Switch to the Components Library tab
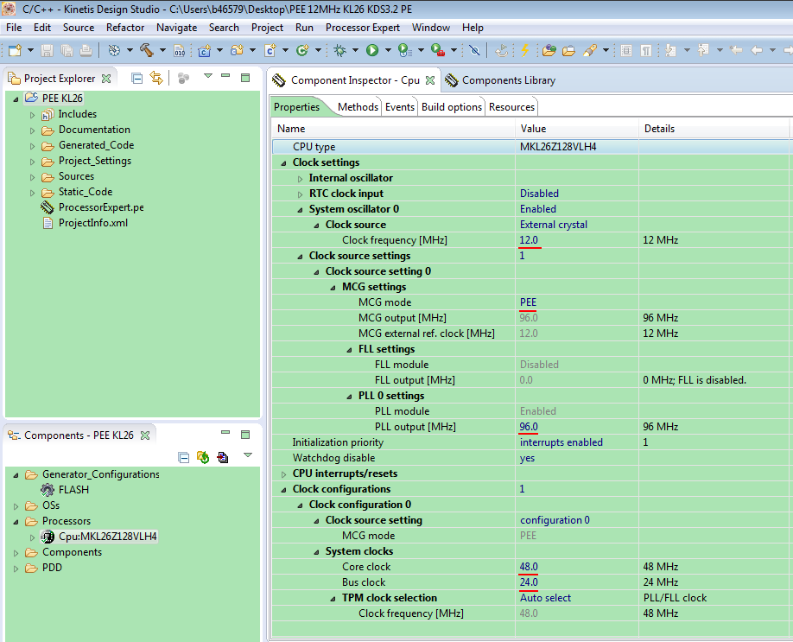 point(500,80)
